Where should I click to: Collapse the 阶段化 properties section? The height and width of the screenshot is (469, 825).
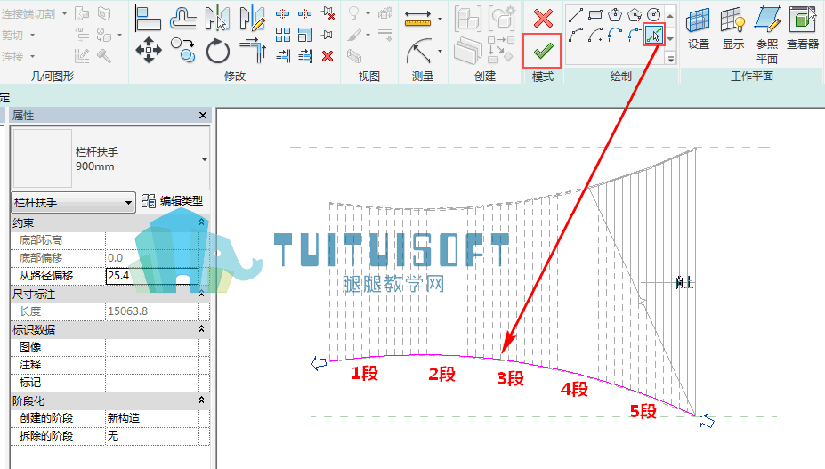201,400
